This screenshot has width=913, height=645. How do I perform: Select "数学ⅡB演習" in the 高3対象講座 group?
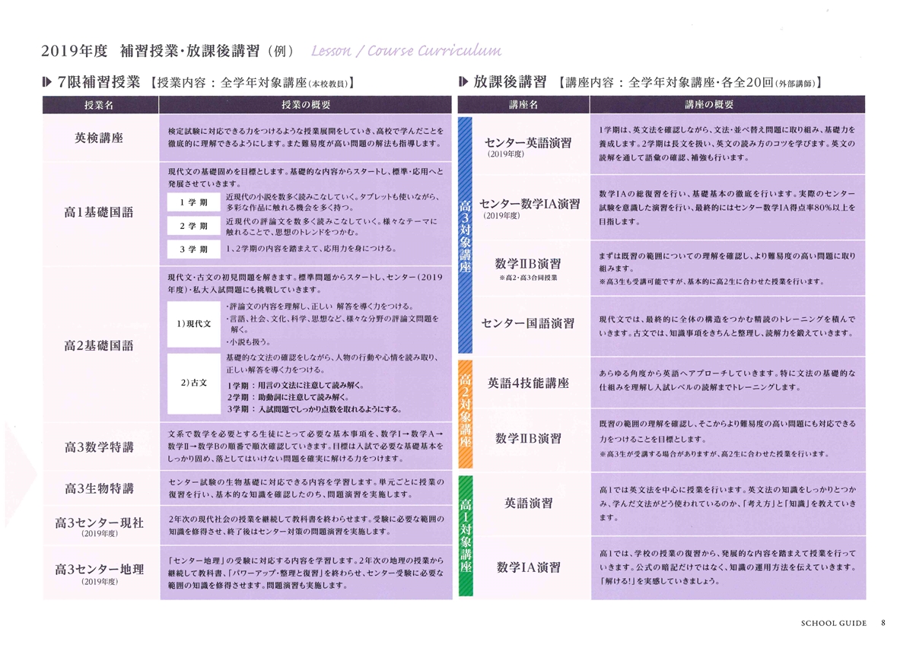(x=528, y=265)
